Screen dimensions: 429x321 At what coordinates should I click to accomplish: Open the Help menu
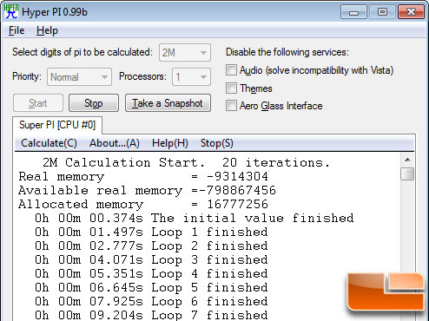point(47,30)
